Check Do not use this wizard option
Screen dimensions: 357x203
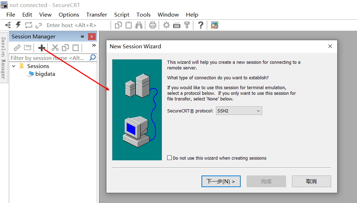coord(169,158)
